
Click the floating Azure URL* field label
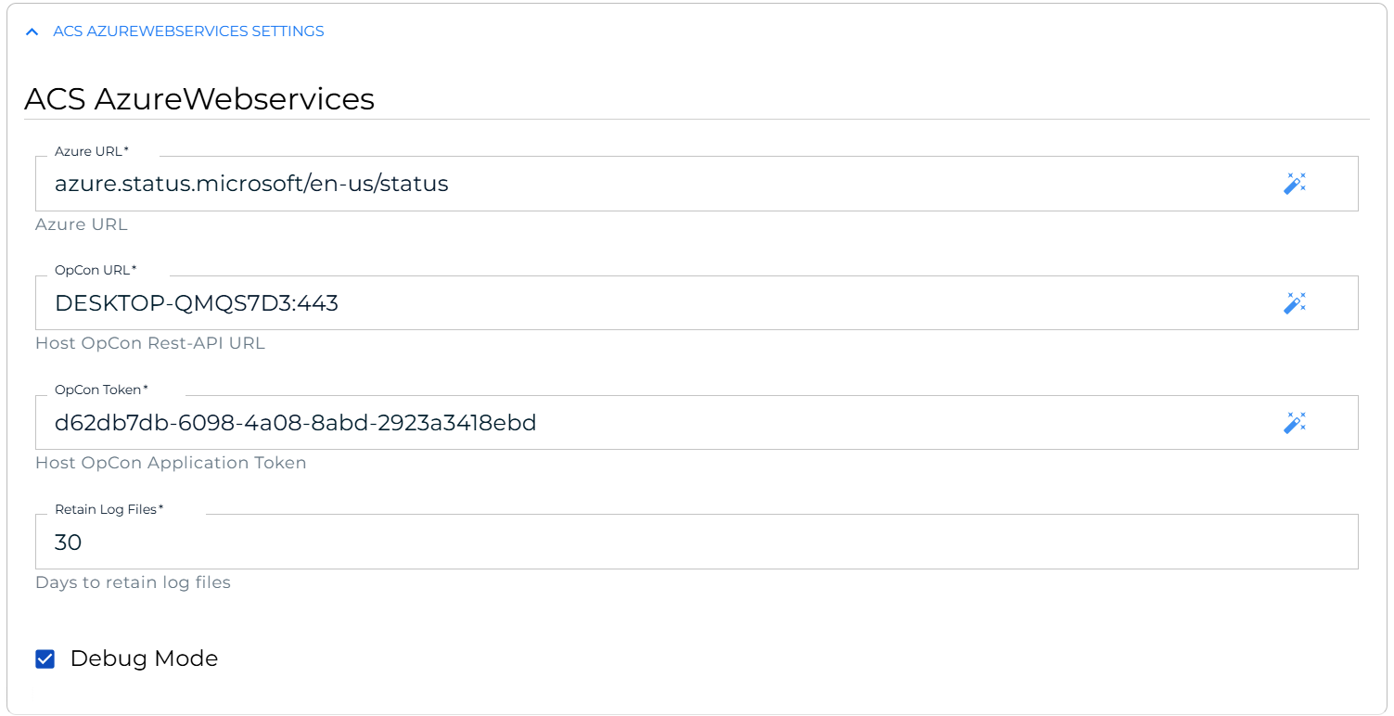coord(92,151)
